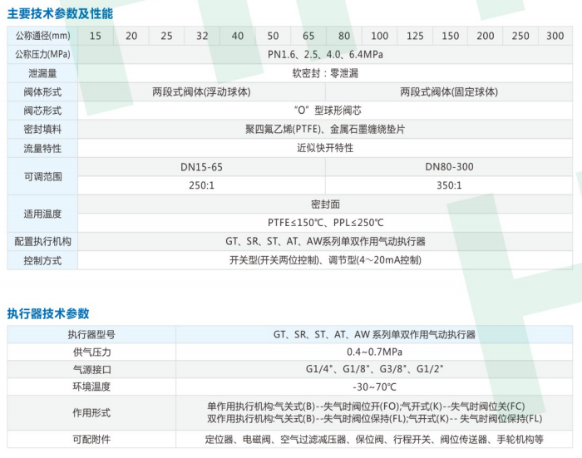Click the 主要技术参数及性能 heading
This screenshot has height=458, width=582.
pos(60,14)
